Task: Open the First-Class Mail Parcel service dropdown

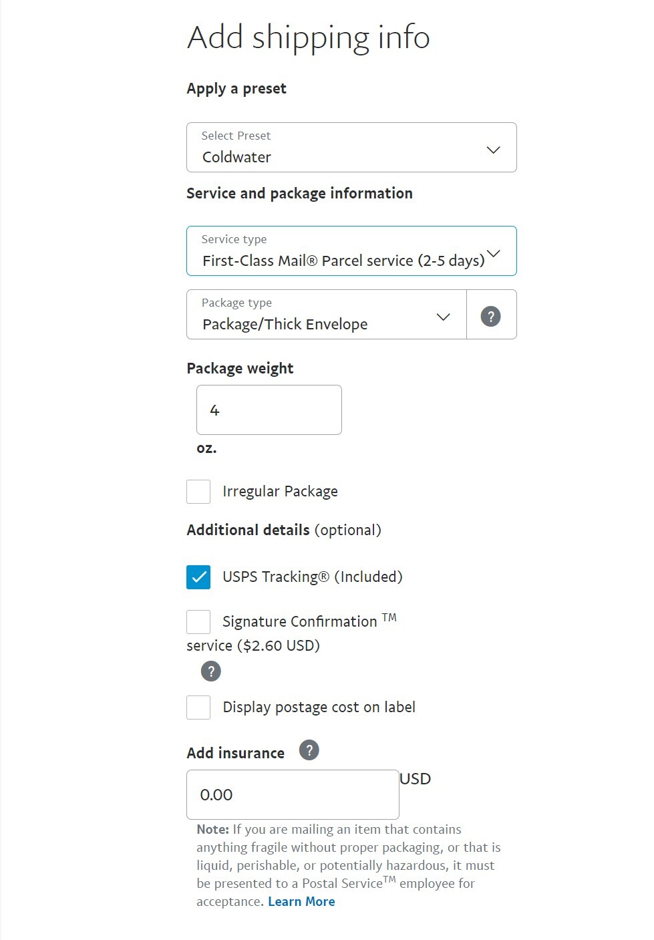Action: pyautogui.click(x=343, y=261)
